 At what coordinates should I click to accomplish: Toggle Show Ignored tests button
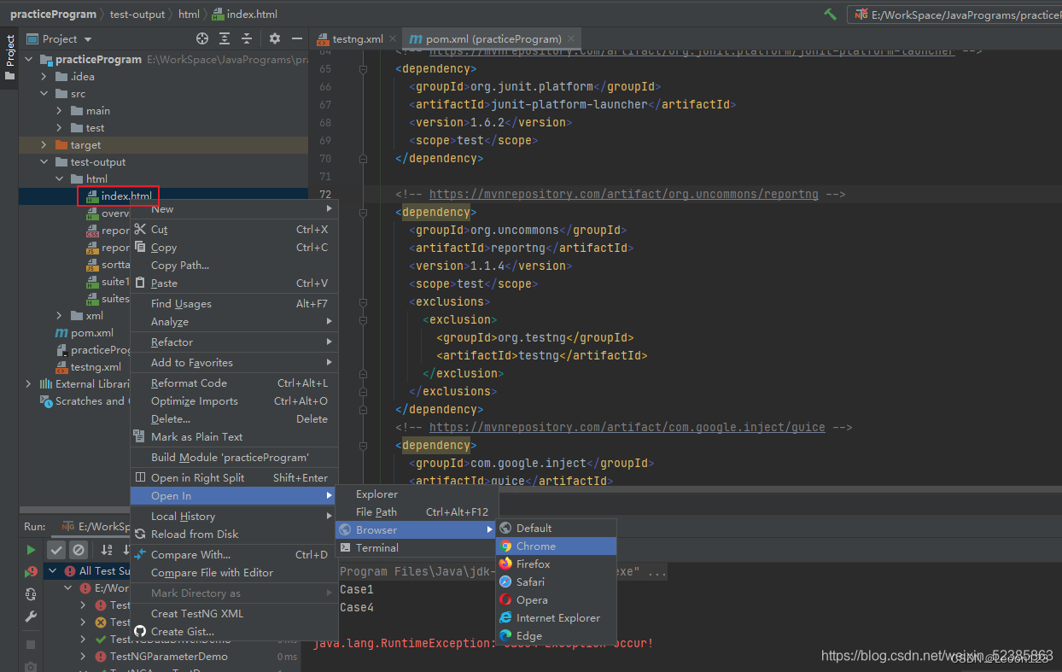[x=79, y=550]
